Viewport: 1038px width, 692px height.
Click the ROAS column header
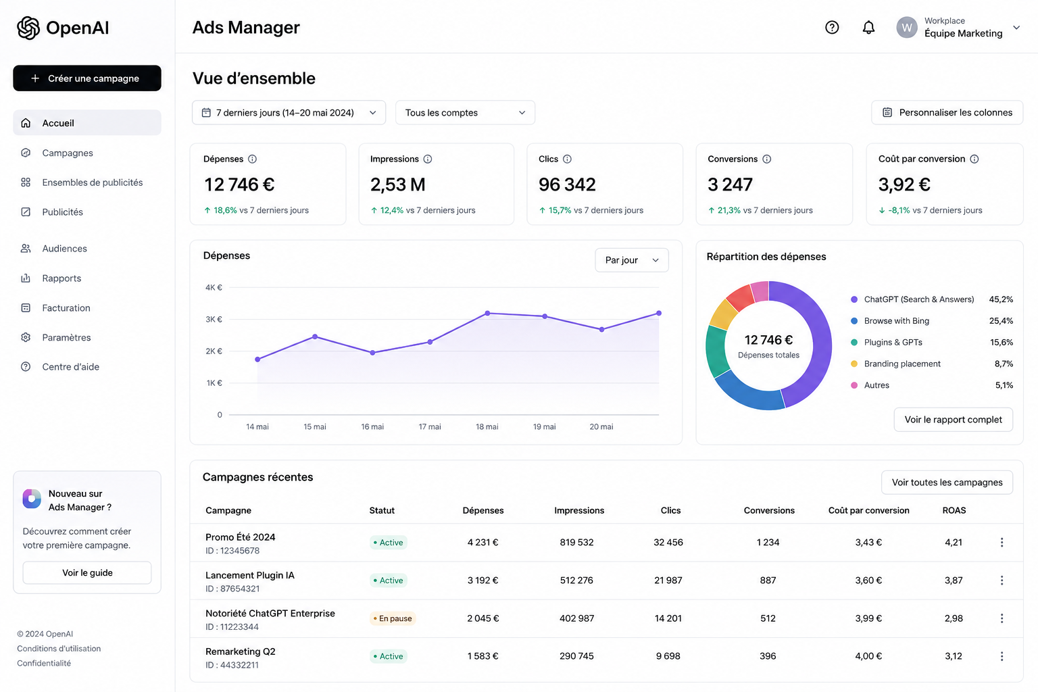tap(954, 510)
